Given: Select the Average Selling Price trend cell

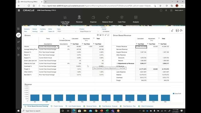Looking at the screenshot, I should tap(49, 49).
